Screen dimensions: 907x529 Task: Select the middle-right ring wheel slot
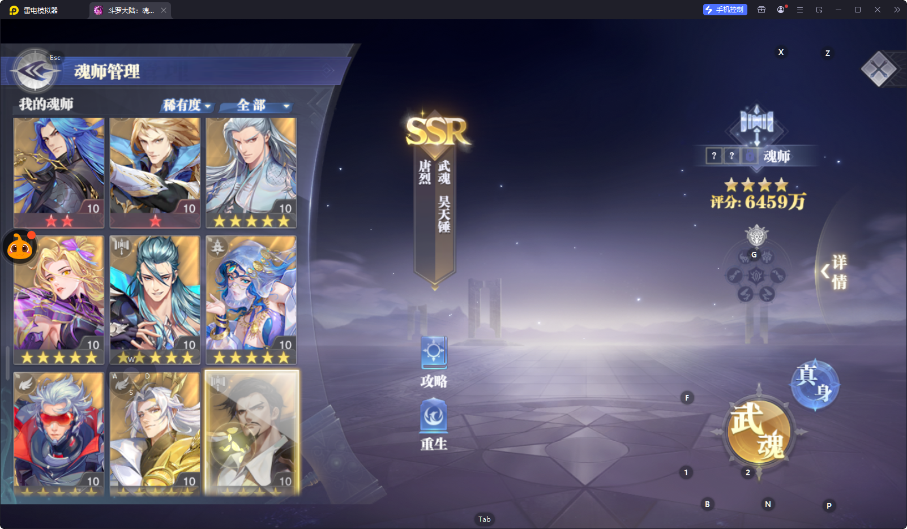778,276
